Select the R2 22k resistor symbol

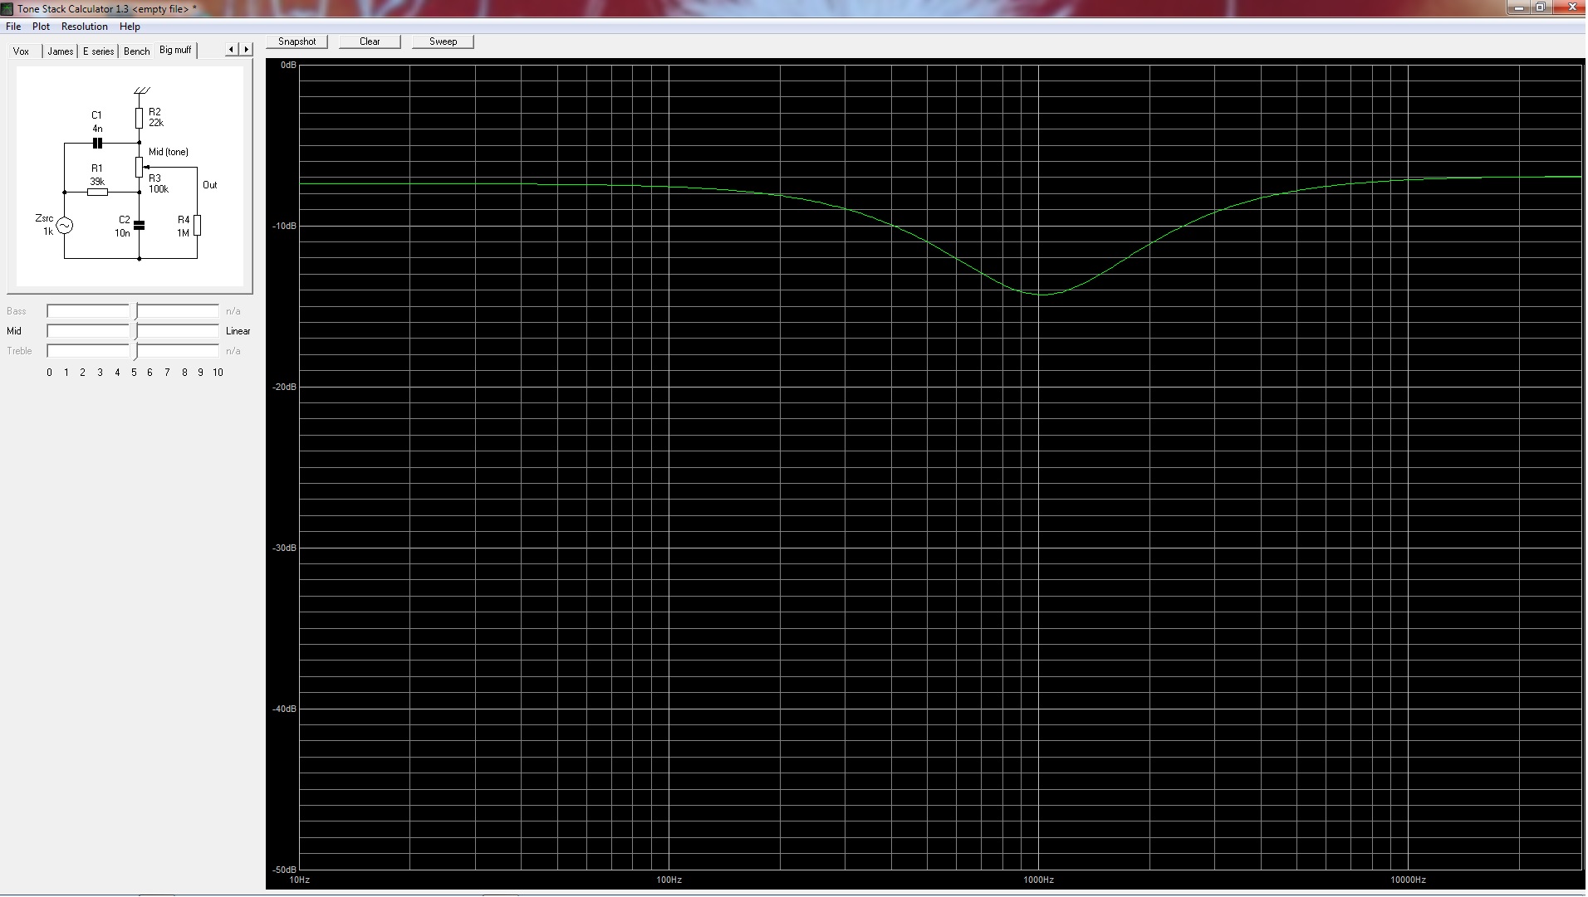[140, 118]
